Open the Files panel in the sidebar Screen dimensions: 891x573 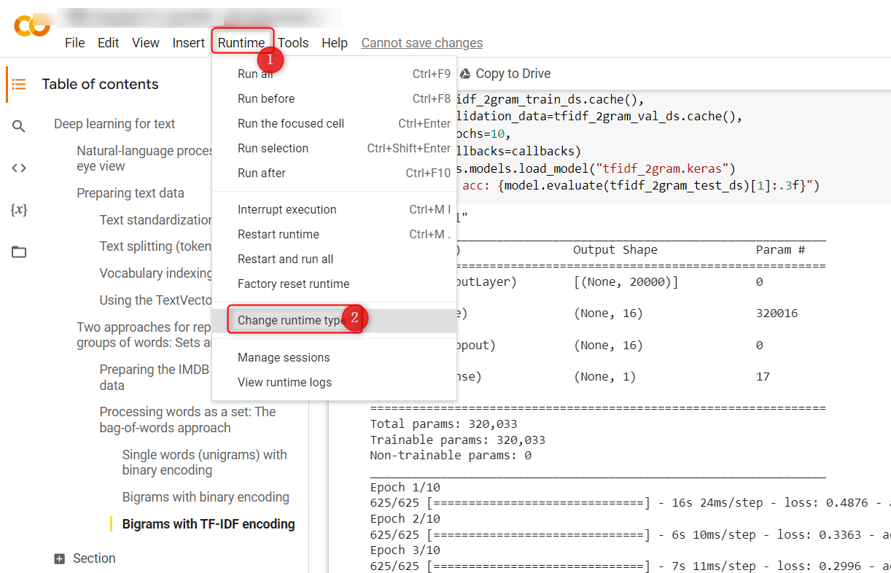click(x=20, y=251)
